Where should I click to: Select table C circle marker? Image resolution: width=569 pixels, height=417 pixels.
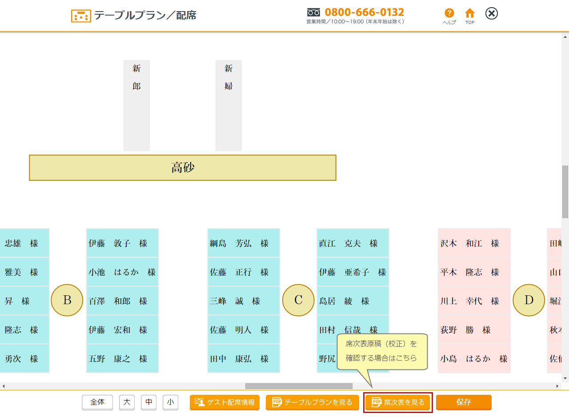[298, 300]
